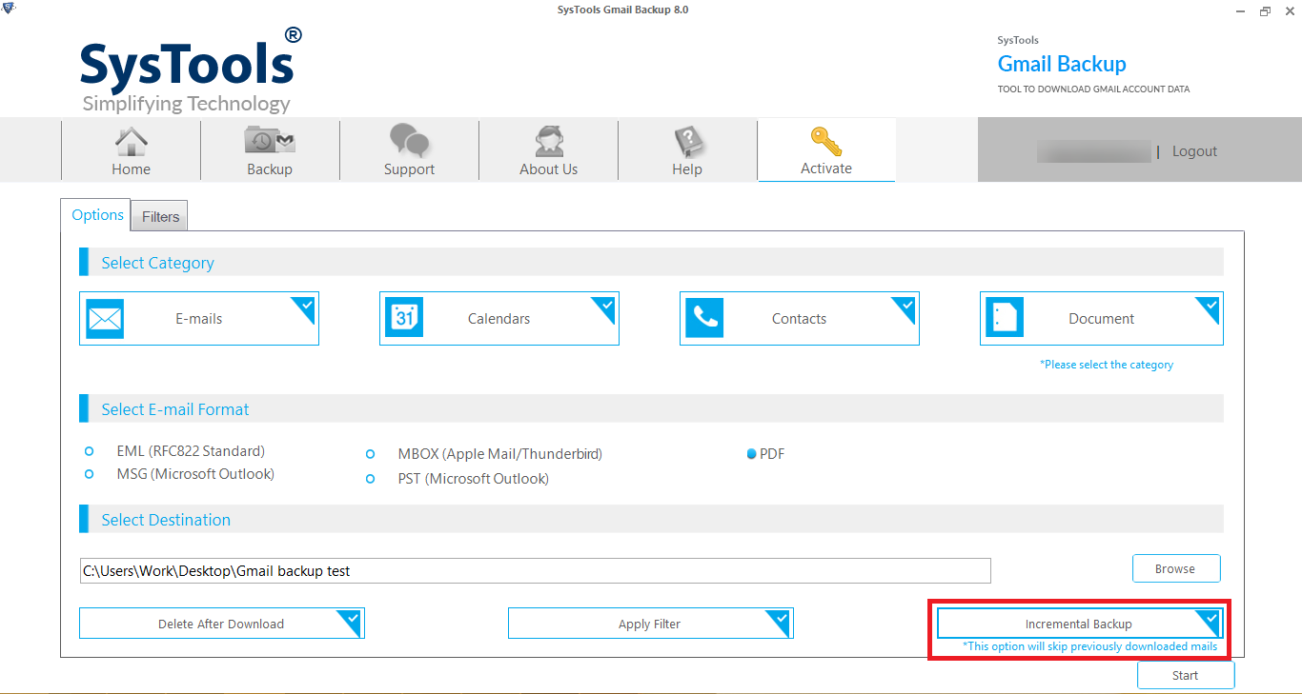Image resolution: width=1302 pixels, height=694 pixels.
Task: Click the Calendars category label
Action: (498, 319)
